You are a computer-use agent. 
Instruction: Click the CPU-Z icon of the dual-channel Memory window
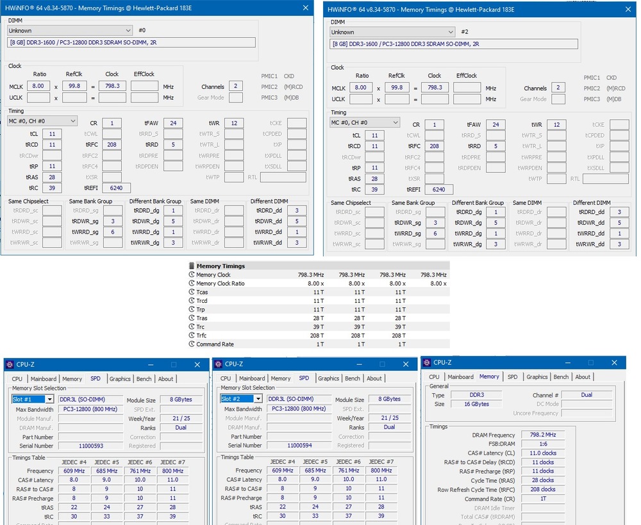coord(426,363)
